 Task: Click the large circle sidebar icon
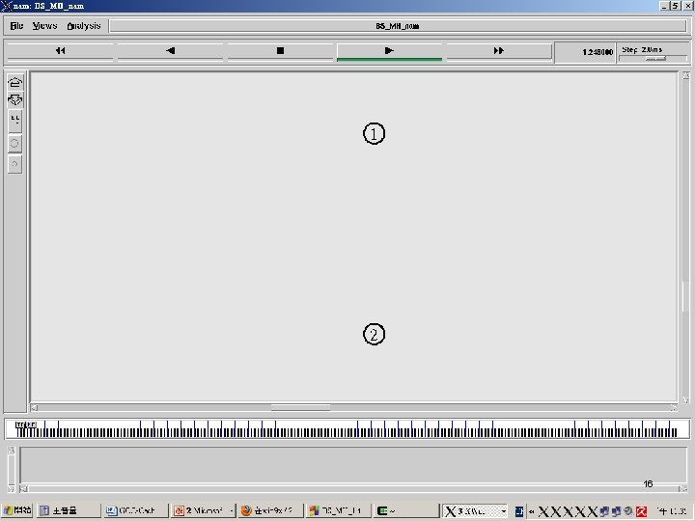pyautogui.click(x=14, y=143)
